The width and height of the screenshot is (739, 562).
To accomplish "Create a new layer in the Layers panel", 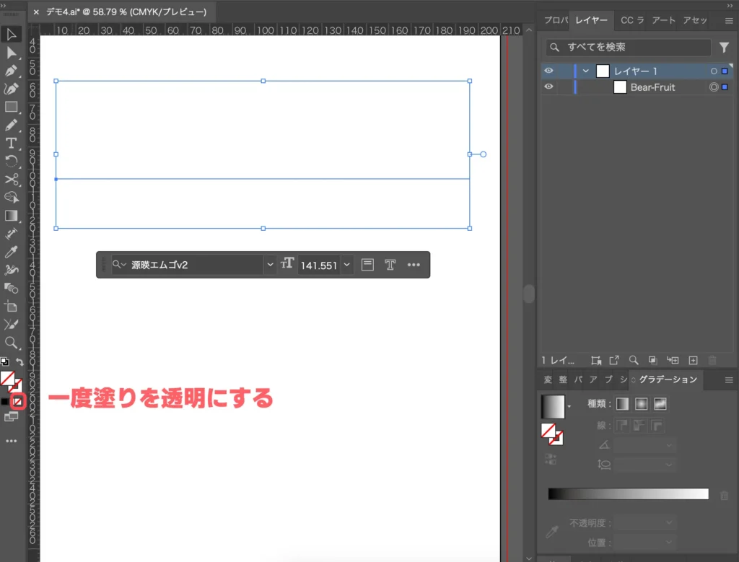I will point(693,361).
